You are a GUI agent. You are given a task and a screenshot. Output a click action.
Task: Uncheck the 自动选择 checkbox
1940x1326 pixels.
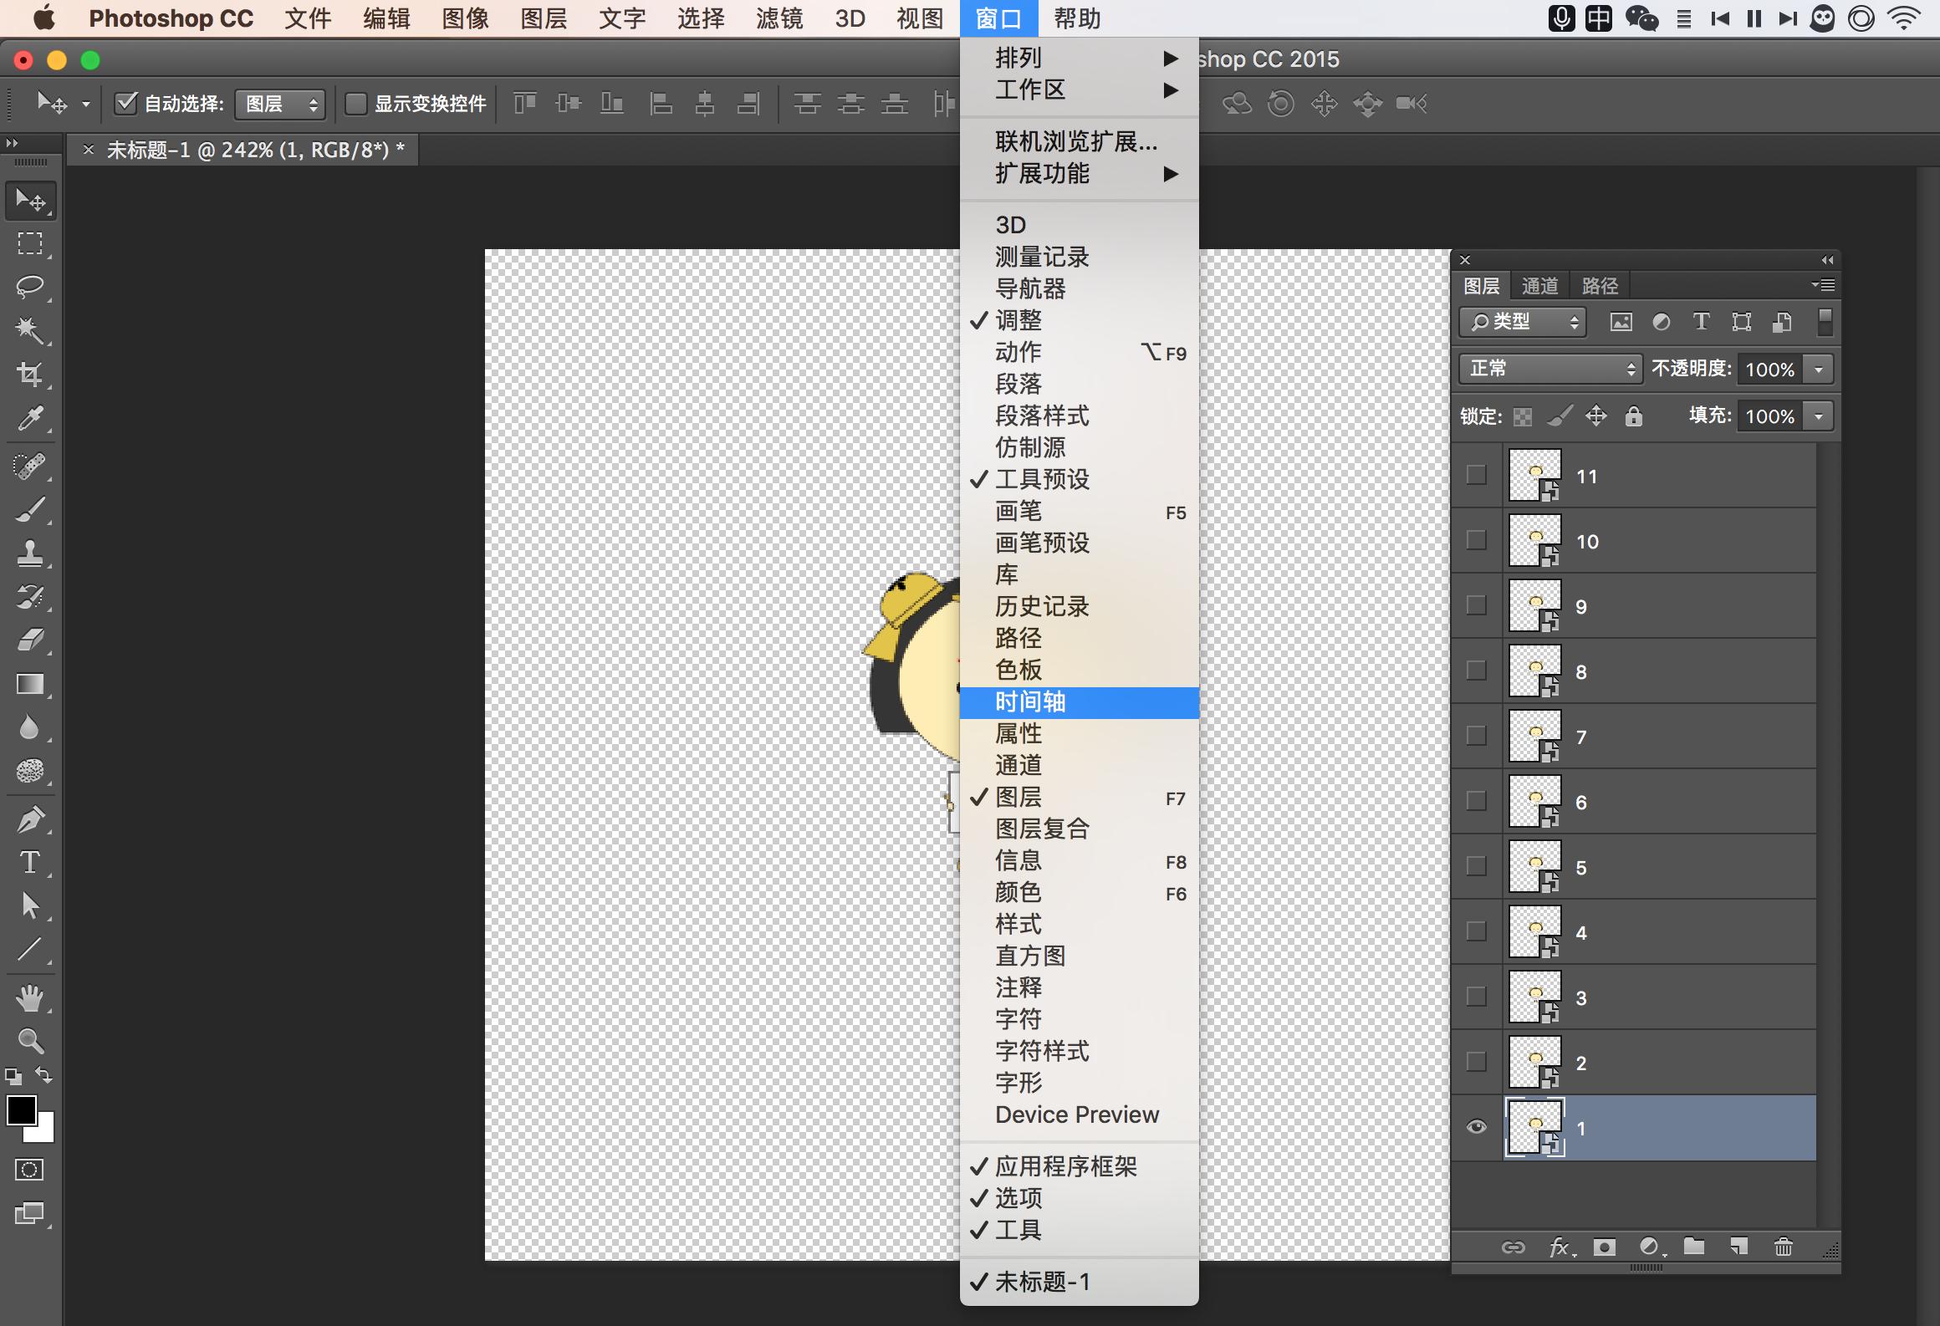pos(125,103)
